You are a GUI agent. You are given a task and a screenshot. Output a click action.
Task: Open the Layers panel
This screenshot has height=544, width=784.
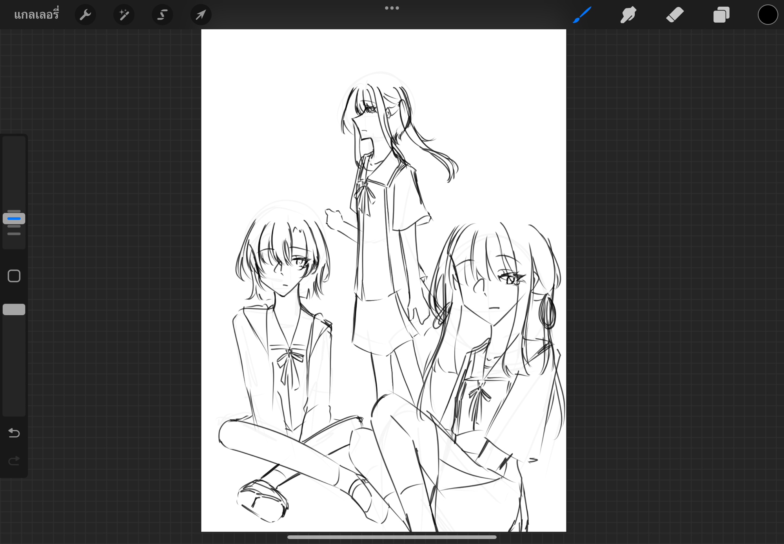721,15
